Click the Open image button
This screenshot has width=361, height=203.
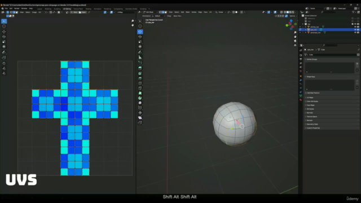click(82, 12)
